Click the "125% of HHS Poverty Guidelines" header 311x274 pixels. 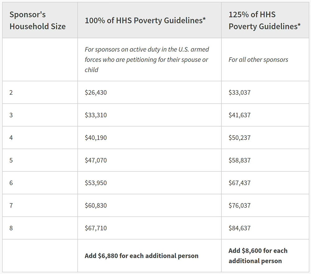pyautogui.click(x=265, y=21)
